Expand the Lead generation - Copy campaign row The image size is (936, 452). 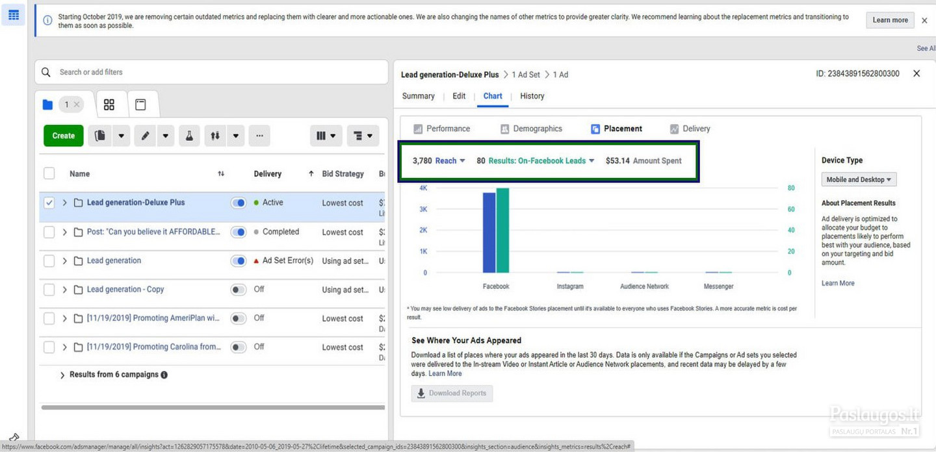click(x=64, y=290)
